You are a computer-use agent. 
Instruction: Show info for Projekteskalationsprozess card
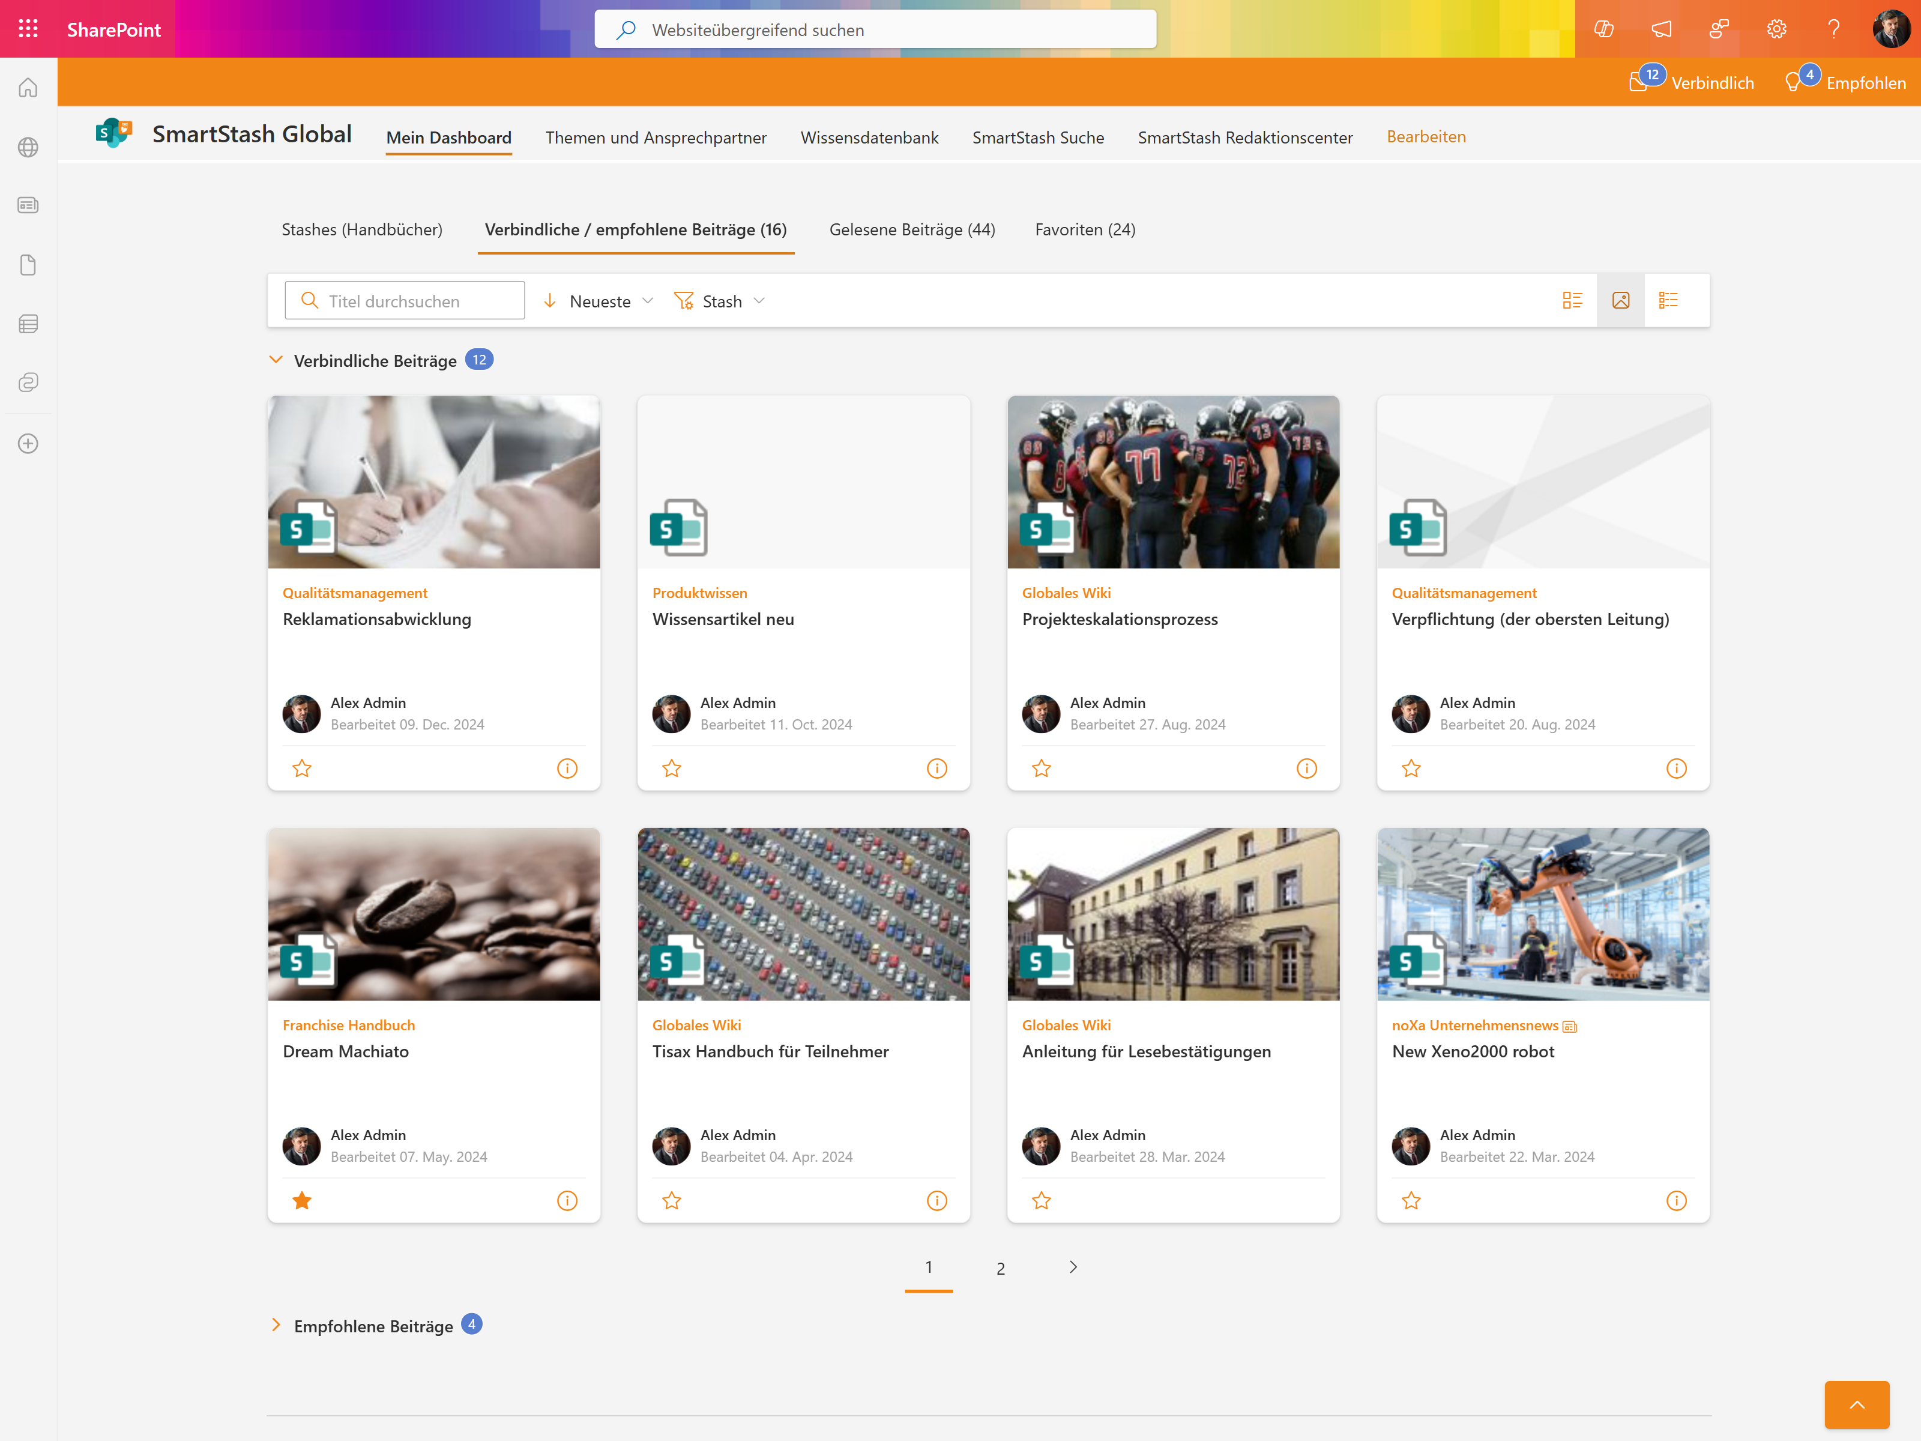coord(1307,768)
